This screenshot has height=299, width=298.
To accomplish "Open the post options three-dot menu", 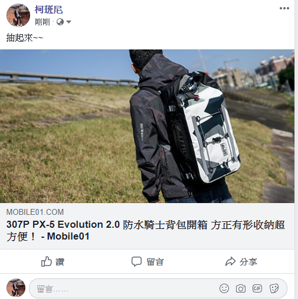I will tap(284, 8).
